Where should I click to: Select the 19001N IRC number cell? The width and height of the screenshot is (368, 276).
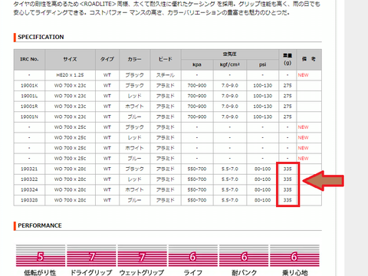pyautogui.click(x=29, y=117)
